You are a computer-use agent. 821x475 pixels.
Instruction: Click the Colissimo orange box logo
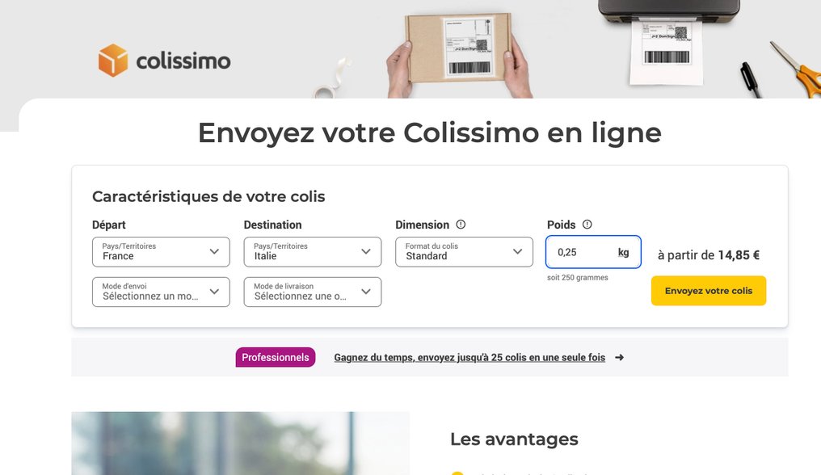tap(112, 61)
